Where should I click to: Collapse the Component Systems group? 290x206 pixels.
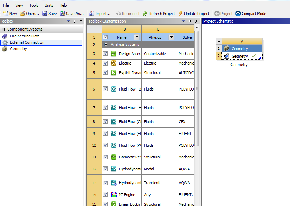coord(3,29)
